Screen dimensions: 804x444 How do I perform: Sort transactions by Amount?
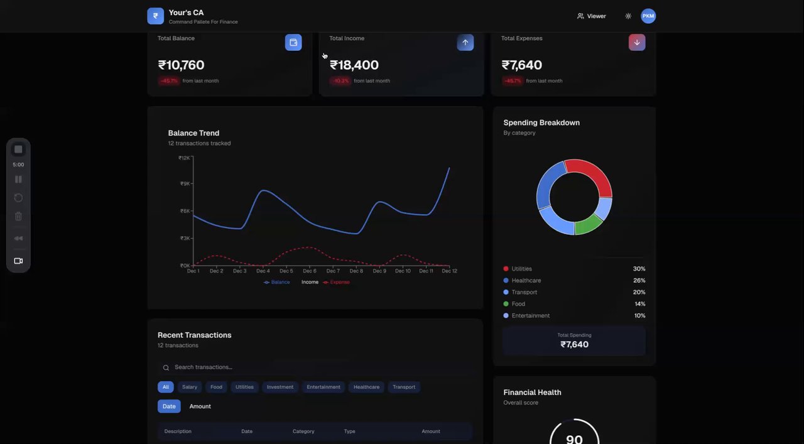(200, 406)
